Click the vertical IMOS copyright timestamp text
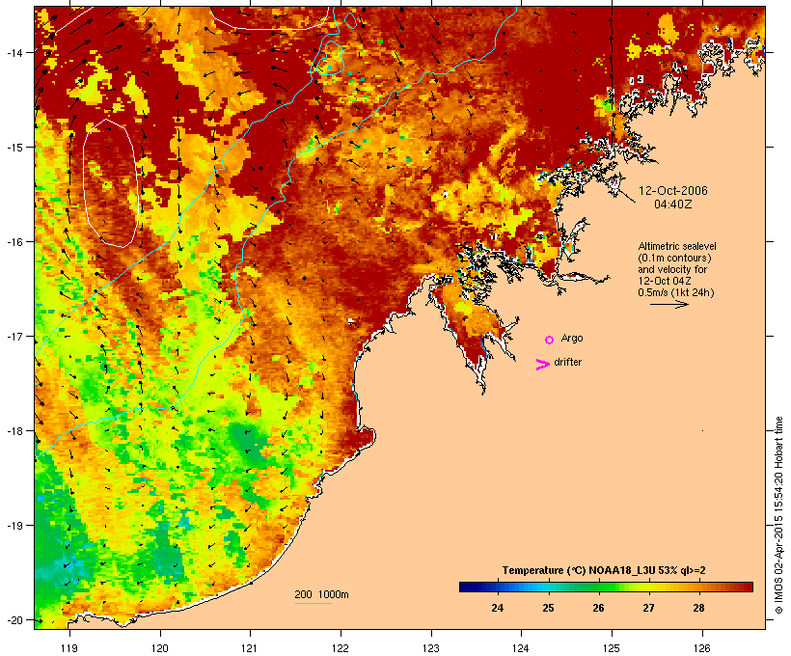Screen dimensions: 791x656 click(x=778, y=515)
